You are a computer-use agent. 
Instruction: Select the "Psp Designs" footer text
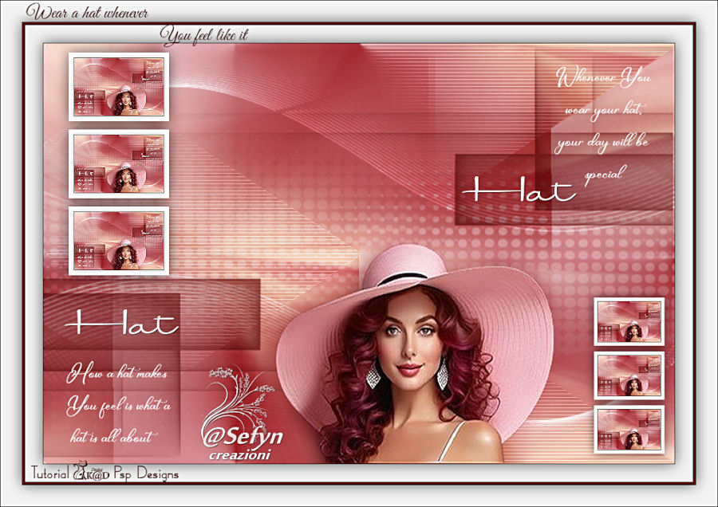(x=146, y=474)
